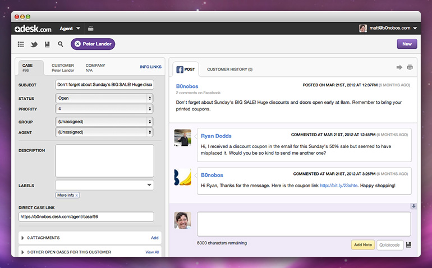The width and height of the screenshot is (432, 268).
Task: Switch to the Company N/A tab
Action: pyautogui.click(x=95, y=68)
